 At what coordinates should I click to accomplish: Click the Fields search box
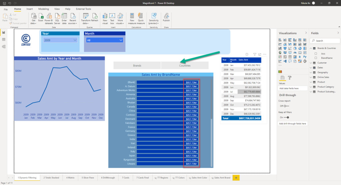point(325,41)
